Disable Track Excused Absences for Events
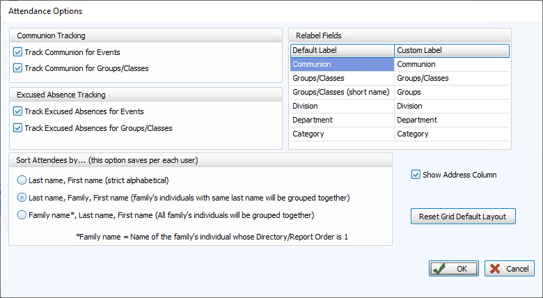543x298 pixels. pos(18,111)
